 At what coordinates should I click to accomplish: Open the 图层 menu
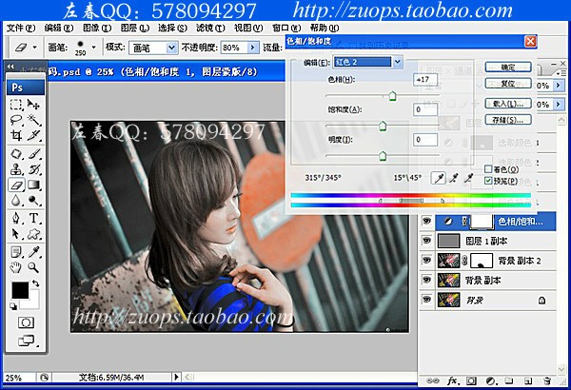[135, 28]
